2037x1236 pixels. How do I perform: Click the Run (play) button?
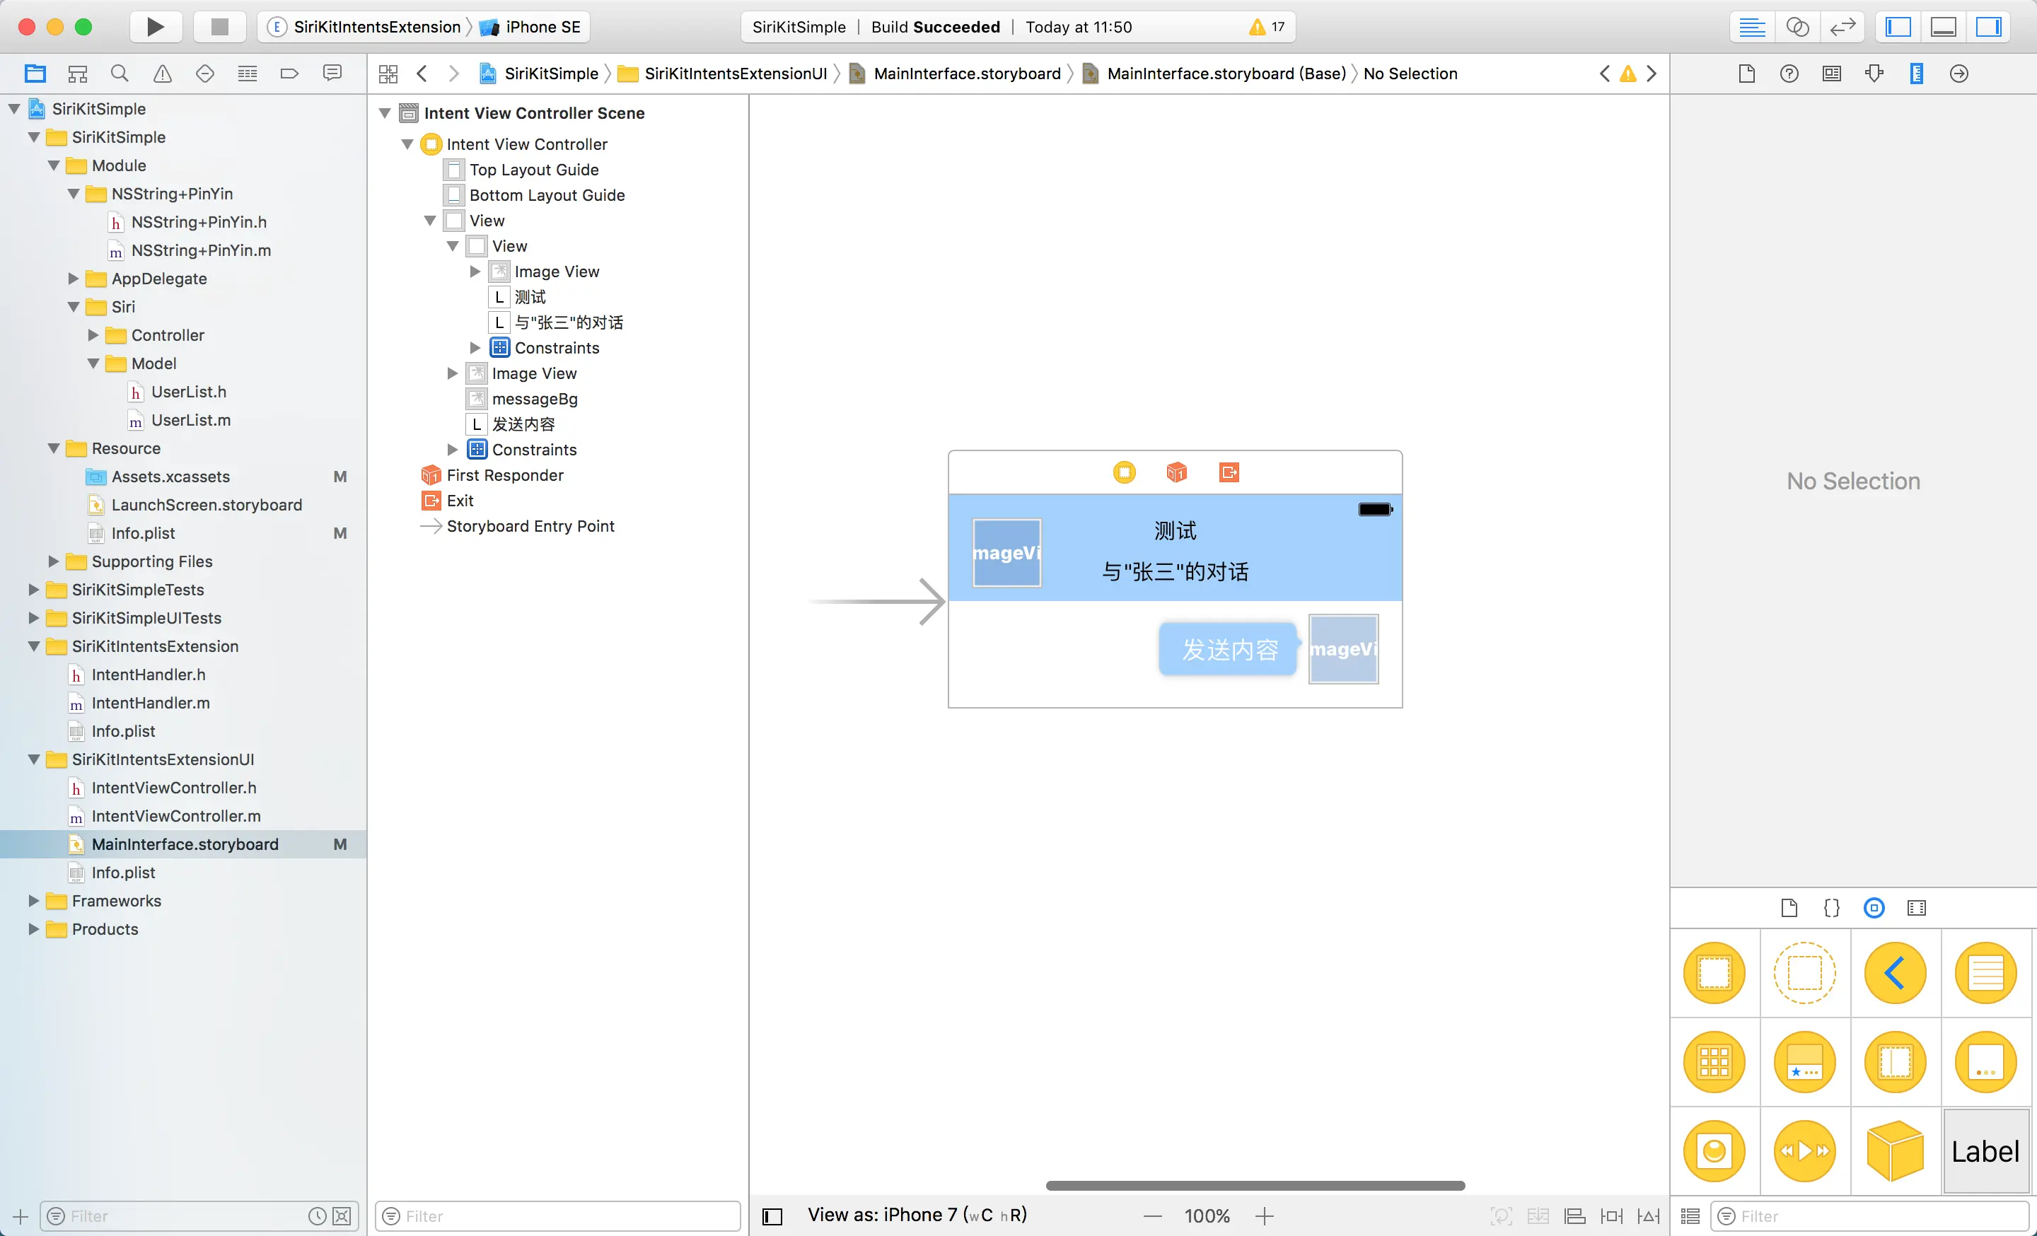tap(155, 26)
